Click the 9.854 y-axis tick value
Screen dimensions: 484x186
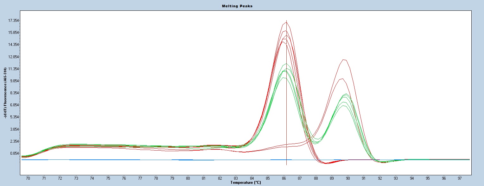pyautogui.click(x=14, y=81)
